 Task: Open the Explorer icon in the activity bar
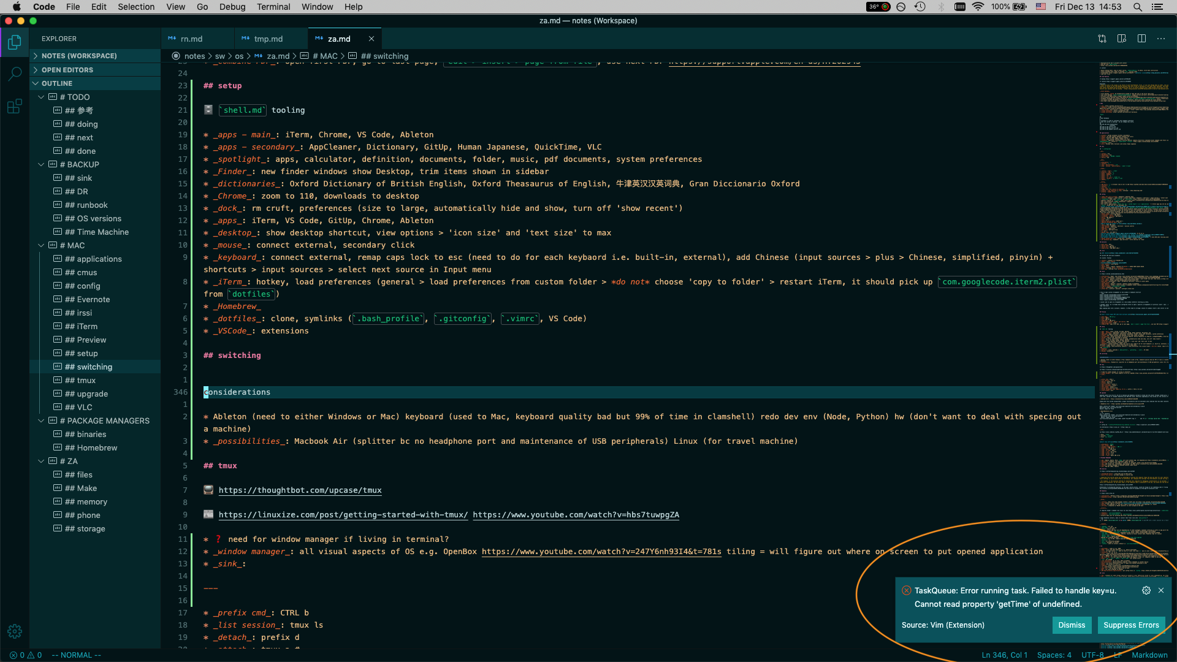(x=14, y=42)
